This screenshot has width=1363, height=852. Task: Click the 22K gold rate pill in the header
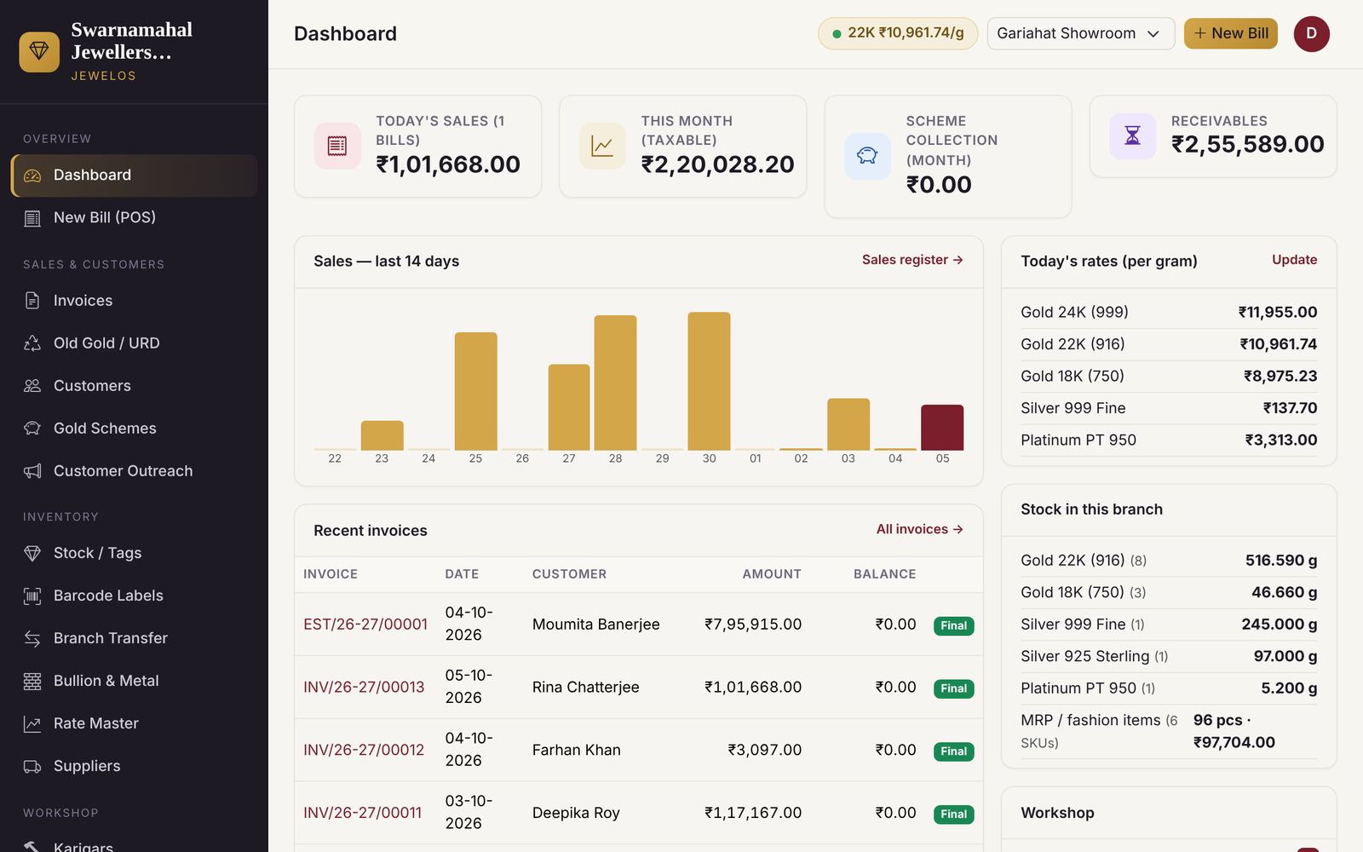(898, 33)
